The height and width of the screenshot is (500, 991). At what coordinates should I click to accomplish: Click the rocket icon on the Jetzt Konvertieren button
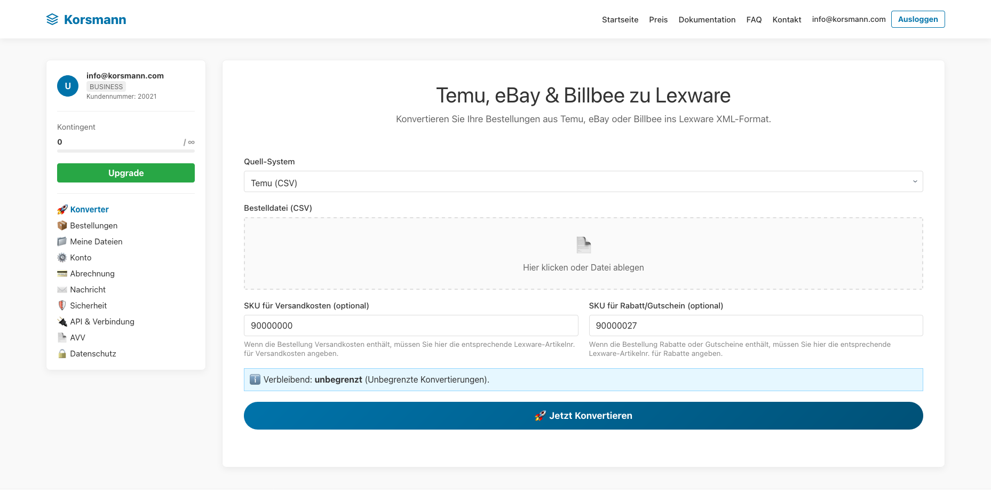(x=540, y=416)
